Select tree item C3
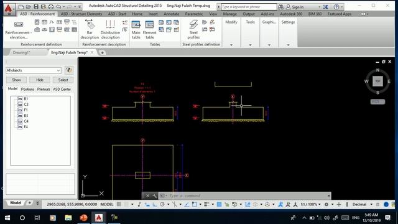Viewport: 398px width, 224px height. pos(26,105)
